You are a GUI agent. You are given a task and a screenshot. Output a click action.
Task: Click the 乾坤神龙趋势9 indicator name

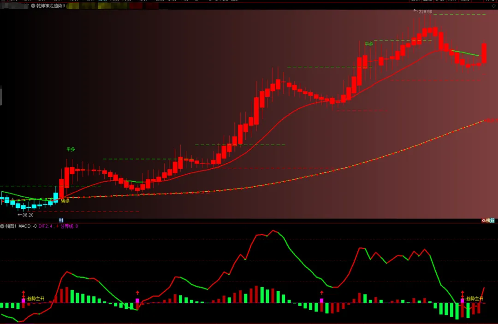[51, 6]
